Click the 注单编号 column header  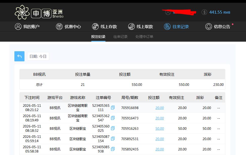click(103, 98)
